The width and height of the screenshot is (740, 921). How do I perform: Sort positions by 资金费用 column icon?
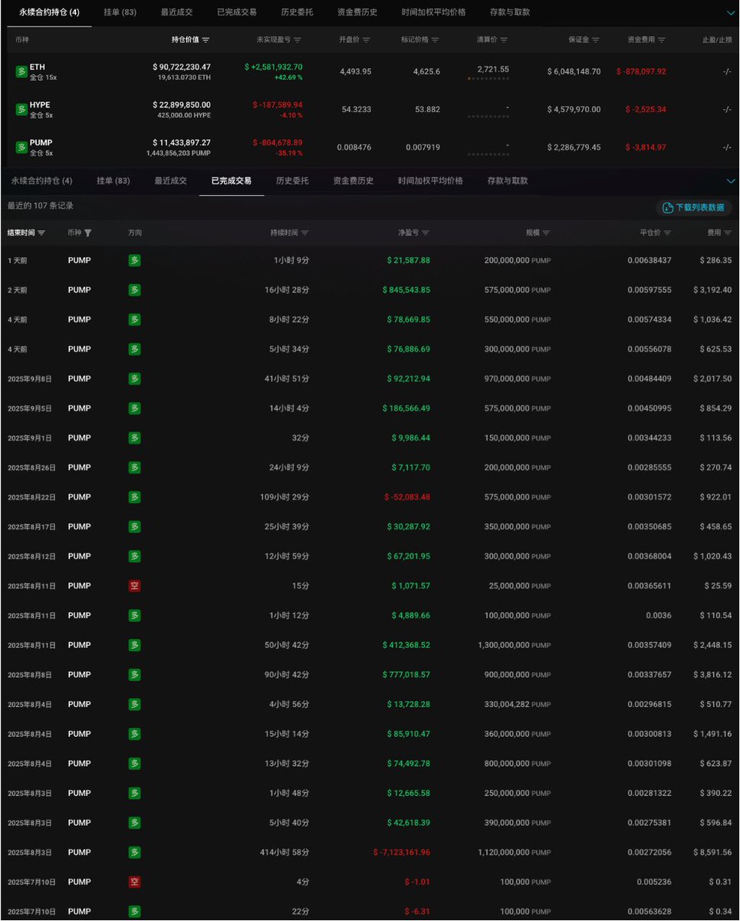tap(662, 39)
